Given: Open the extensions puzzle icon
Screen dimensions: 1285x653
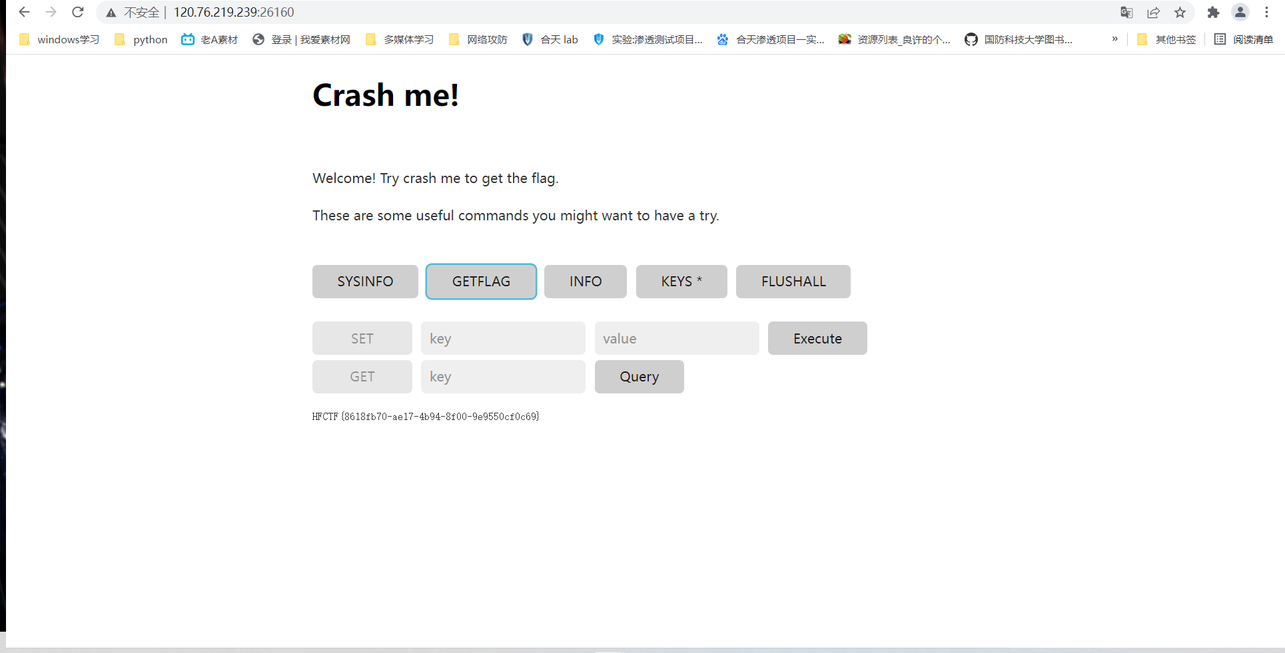Looking at the screenshot, I should click(x=1213, y=12).
